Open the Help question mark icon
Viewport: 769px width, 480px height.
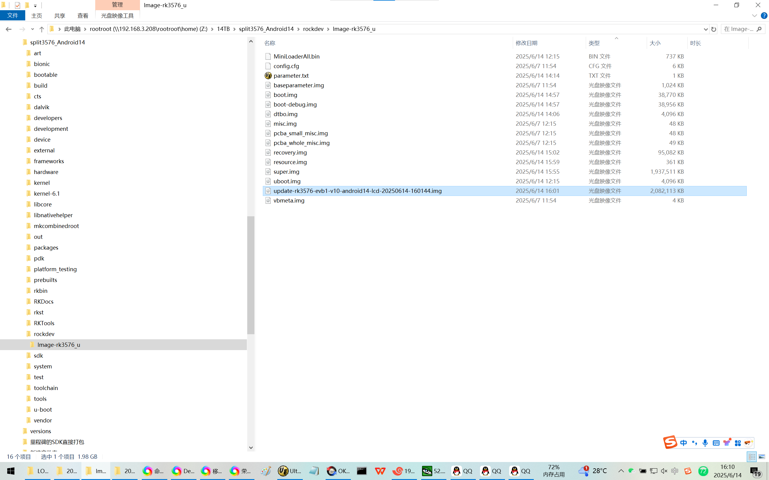[x=764, y=16]
